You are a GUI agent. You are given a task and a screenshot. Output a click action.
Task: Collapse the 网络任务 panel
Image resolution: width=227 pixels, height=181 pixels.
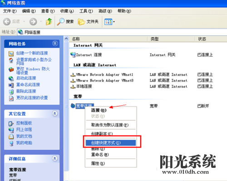point(55,44)
